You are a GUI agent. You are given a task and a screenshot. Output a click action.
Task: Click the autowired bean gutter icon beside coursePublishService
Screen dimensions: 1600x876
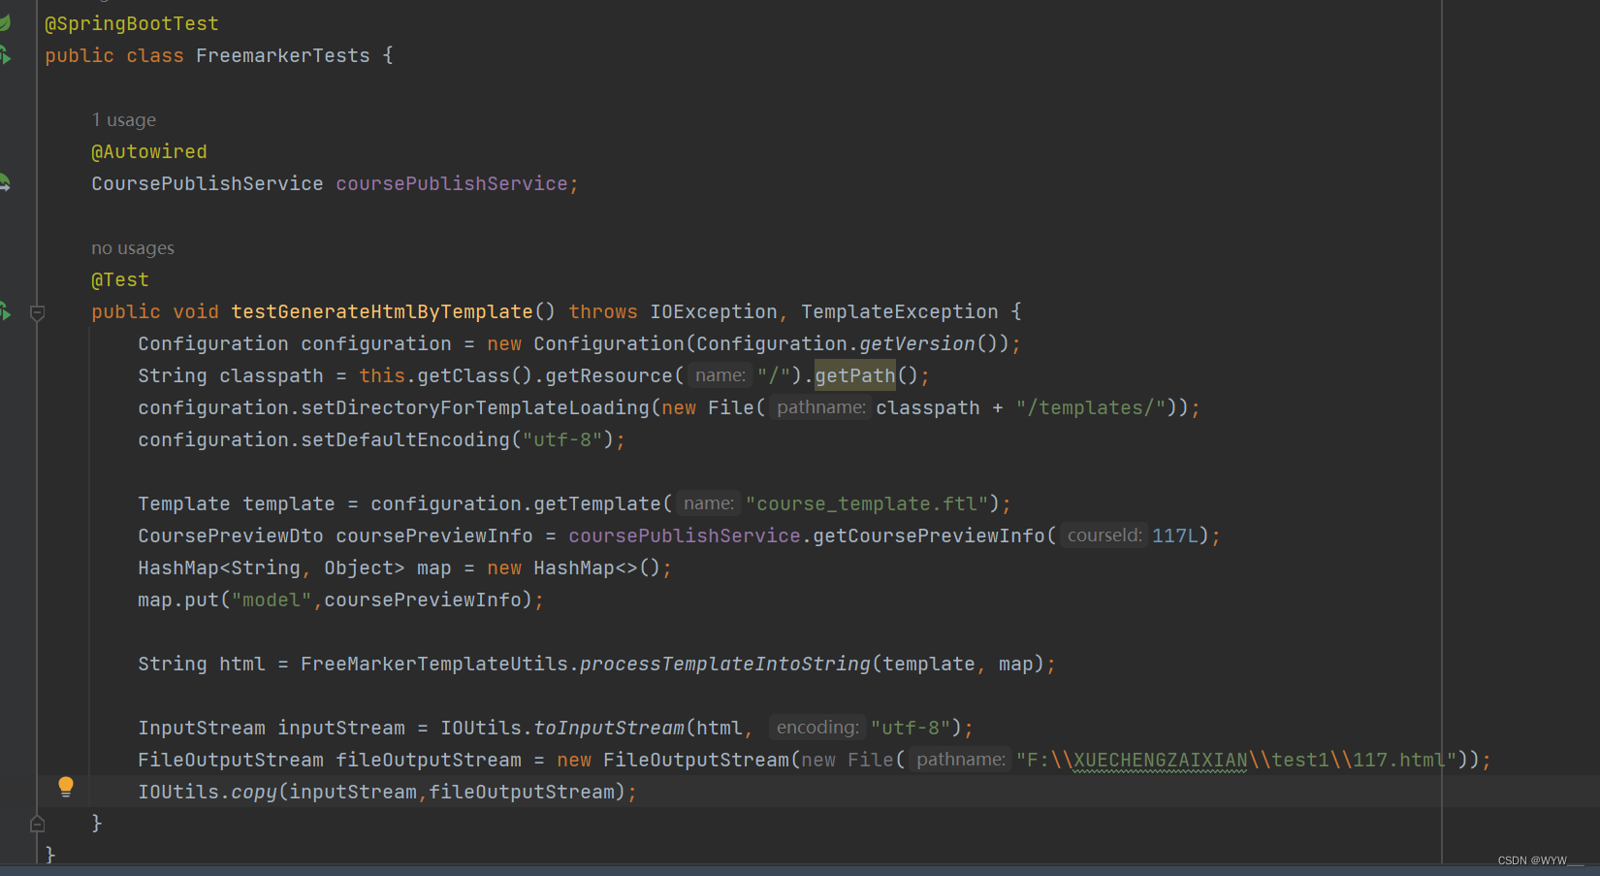(5, 182)
